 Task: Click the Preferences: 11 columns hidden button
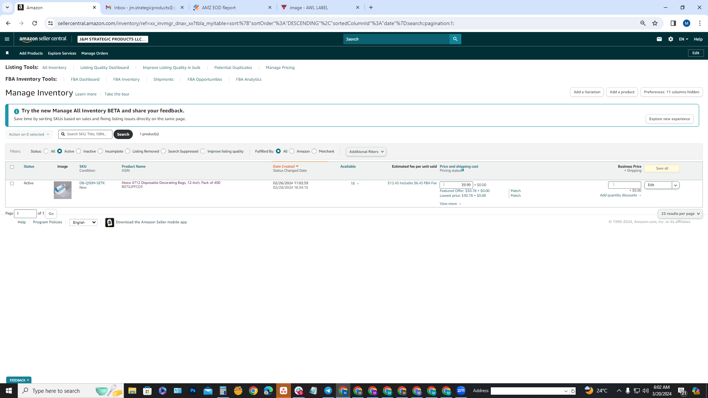pyautogui.click(x=671, y=92)
